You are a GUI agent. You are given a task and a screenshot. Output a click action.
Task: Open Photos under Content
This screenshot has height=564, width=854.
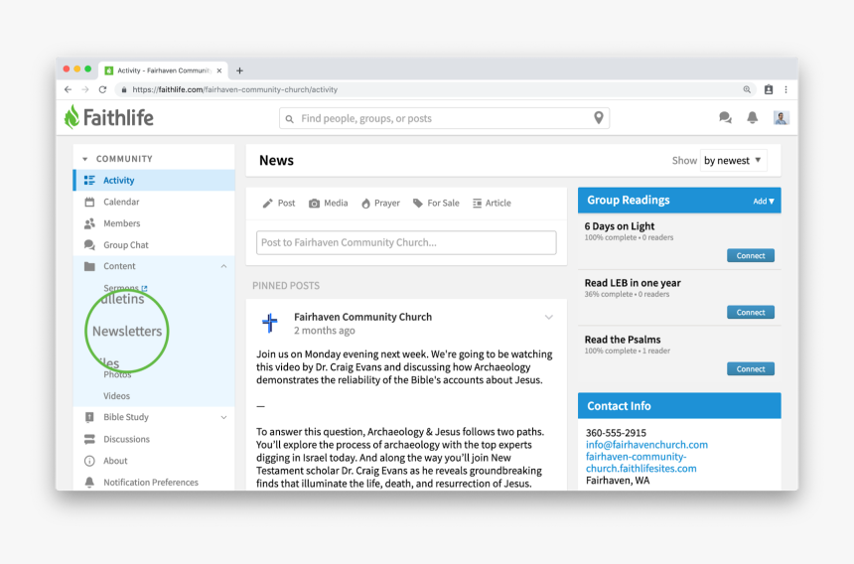(x=117, y=374)
